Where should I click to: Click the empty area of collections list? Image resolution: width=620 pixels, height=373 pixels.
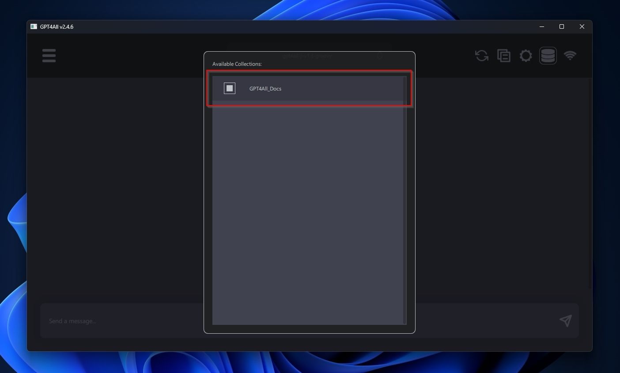pyautogui.click(x=308, y=212)
